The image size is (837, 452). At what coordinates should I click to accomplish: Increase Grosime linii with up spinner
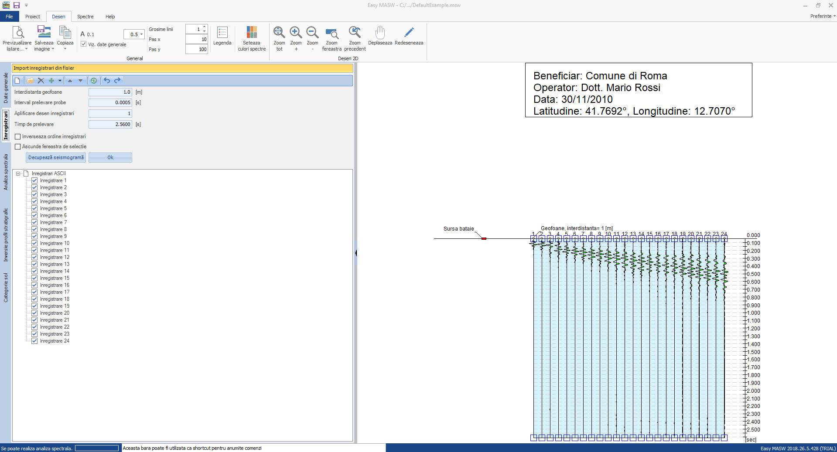[204, 27]
